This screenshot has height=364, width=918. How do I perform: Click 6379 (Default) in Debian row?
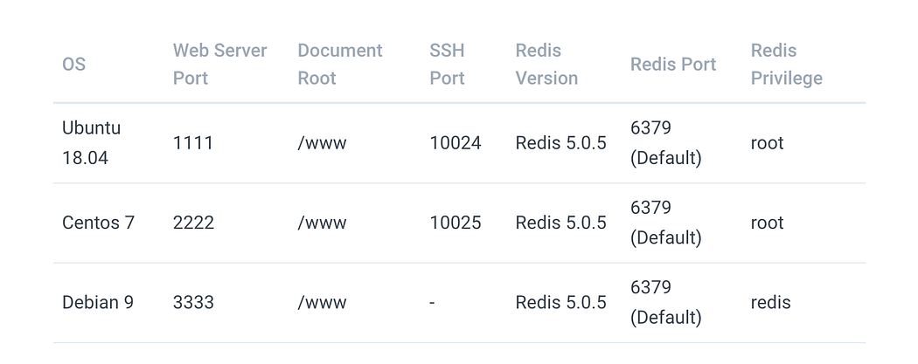coord(665,303)
